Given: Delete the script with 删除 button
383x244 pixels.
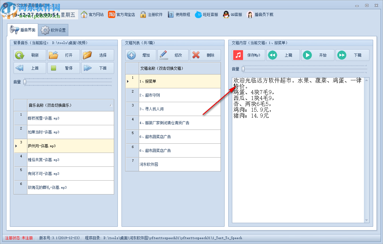Looking at the screenshot, I should 205,55.
